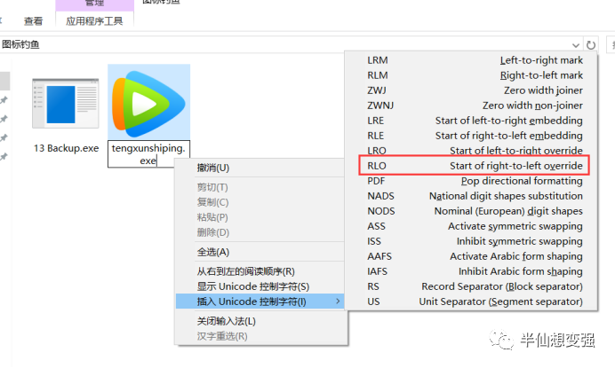The width and height of the screenshot is (615, 368).
Task: Choose 撤消(U) from context menu
Action: pos(260,168)
